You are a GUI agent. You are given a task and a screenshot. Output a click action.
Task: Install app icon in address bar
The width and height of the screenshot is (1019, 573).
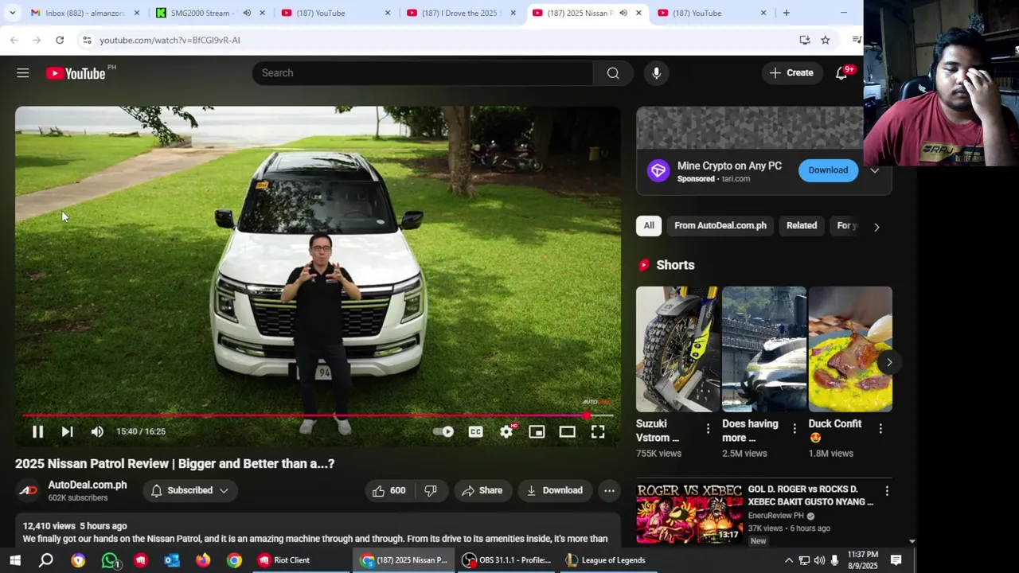(805, 40)
